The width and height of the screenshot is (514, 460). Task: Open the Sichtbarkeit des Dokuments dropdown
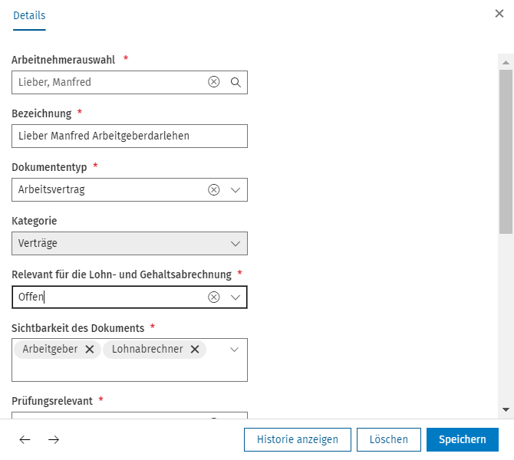tap(234, 350)
